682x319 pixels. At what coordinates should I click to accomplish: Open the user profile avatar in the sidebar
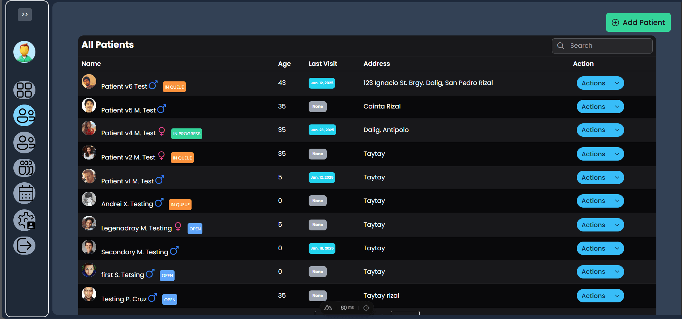pos(24,52)
